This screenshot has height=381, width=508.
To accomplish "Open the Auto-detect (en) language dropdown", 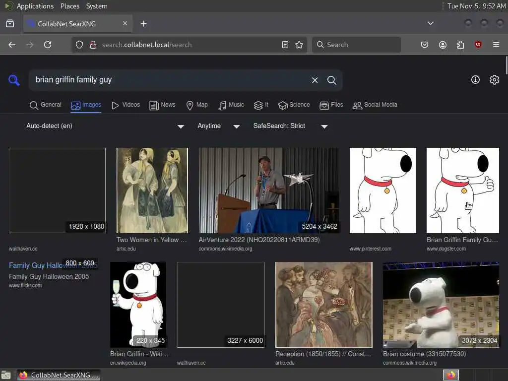I will coord(105,126).
